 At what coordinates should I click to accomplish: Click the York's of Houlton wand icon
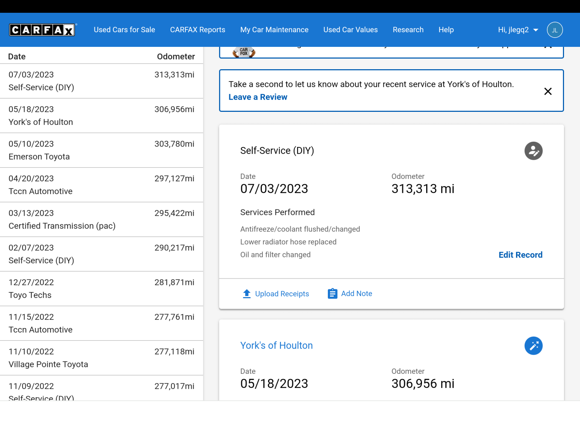coord(533,346)
